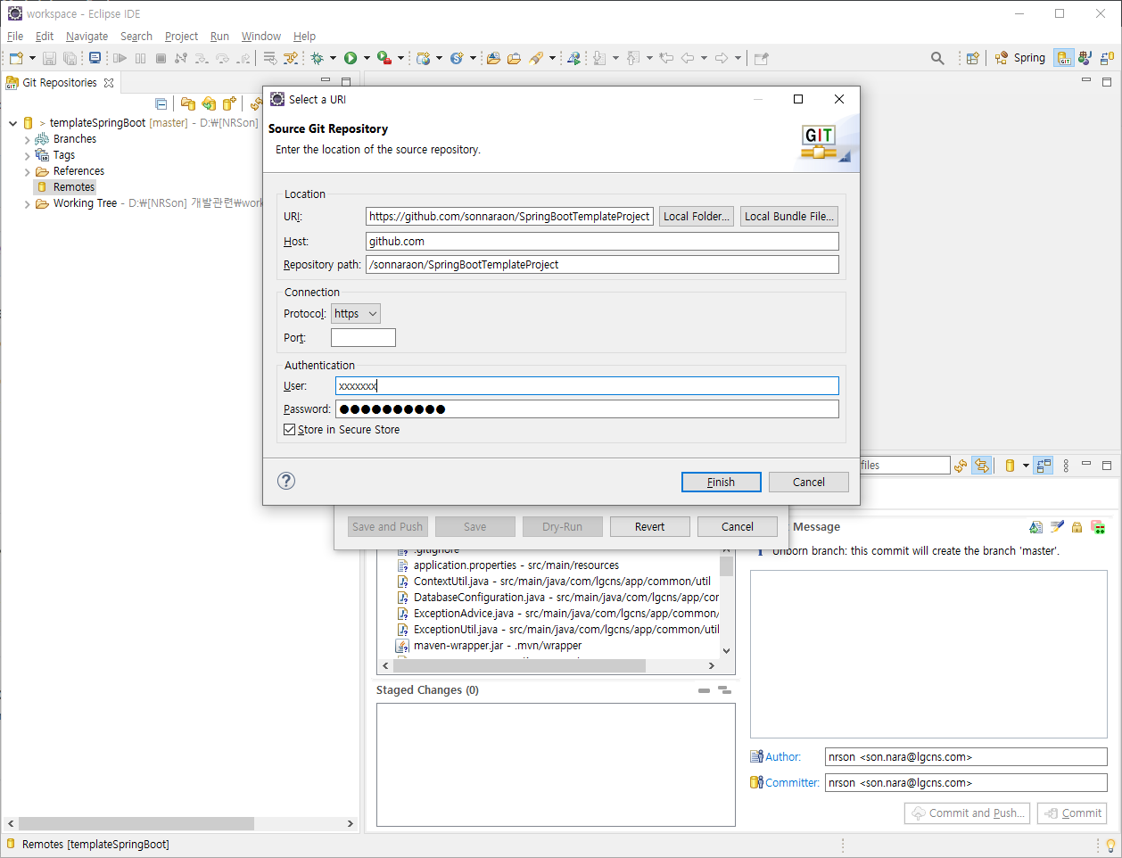Select the Git Repositories tab
Image resolution: width=1122 pixels, height=858 pixels.
(x=59, y=82)
